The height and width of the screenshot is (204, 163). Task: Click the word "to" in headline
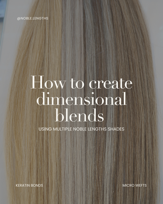pyautogui.click(x=77, y=83)
